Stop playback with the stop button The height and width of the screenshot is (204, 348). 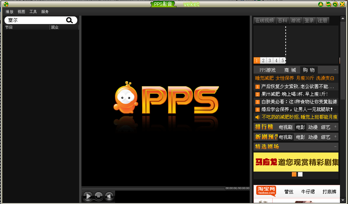pos(99,196)
